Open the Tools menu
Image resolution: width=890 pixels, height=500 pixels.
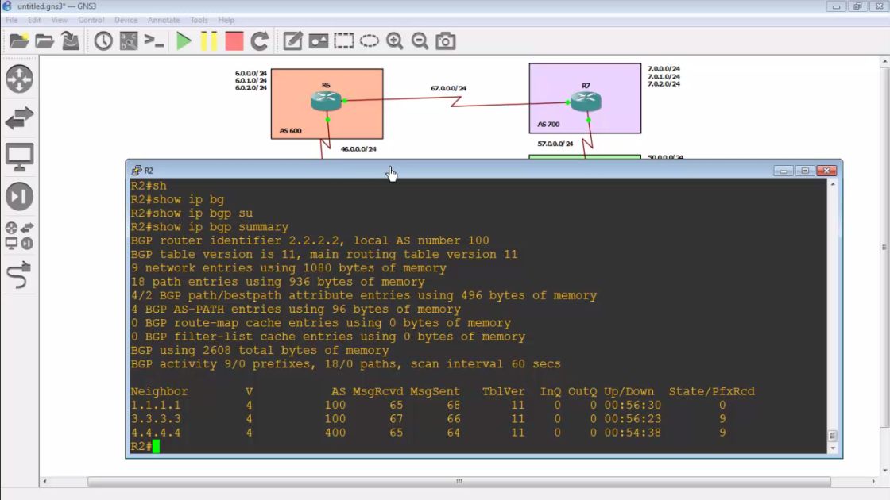tap(199, 20)
